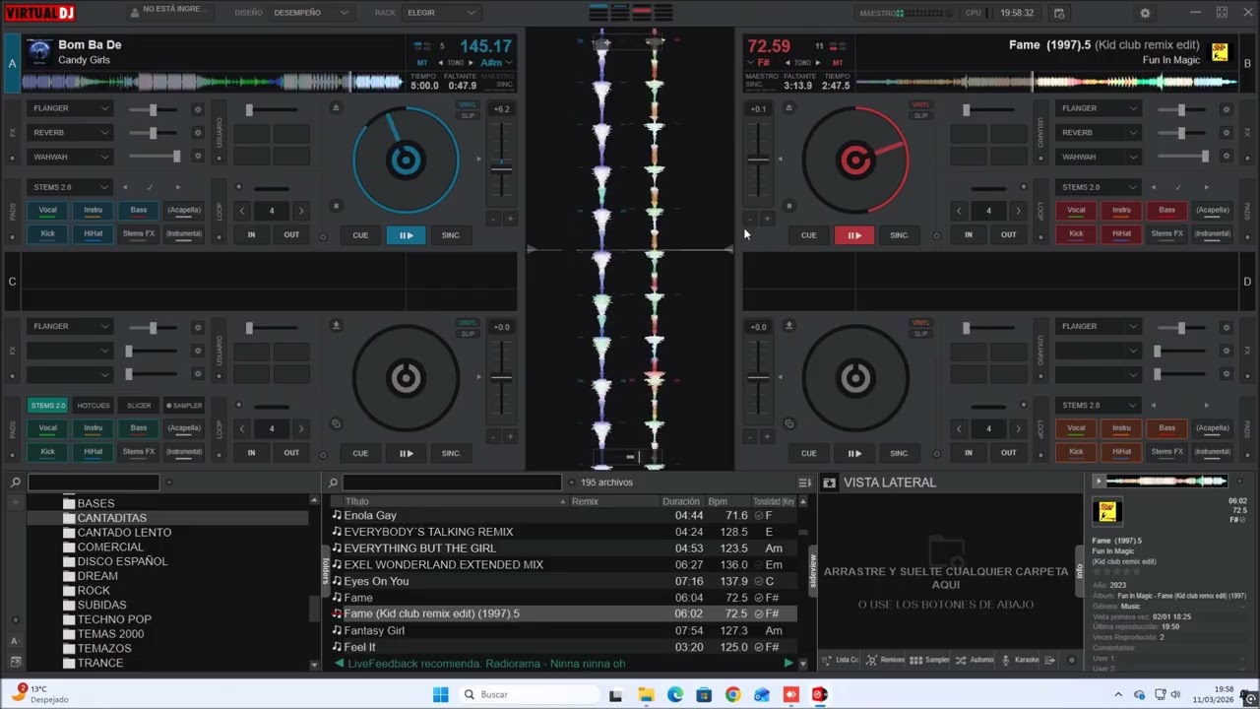This screenshot has height=709, width=1260.
Task: Open Flanger effect settings gear on deck B
Action: click(1226, 109)
